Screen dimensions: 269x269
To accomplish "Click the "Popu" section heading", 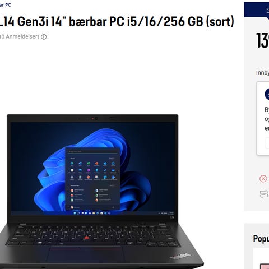I will pos(261,239).
